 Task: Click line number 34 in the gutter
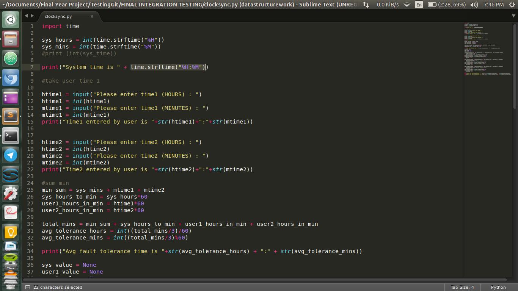(30, 251)
